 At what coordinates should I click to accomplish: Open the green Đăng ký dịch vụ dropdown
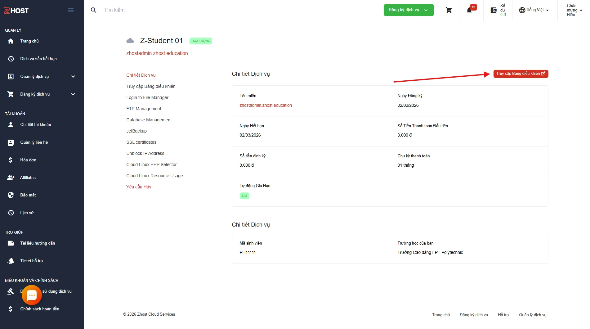[409, 10]
